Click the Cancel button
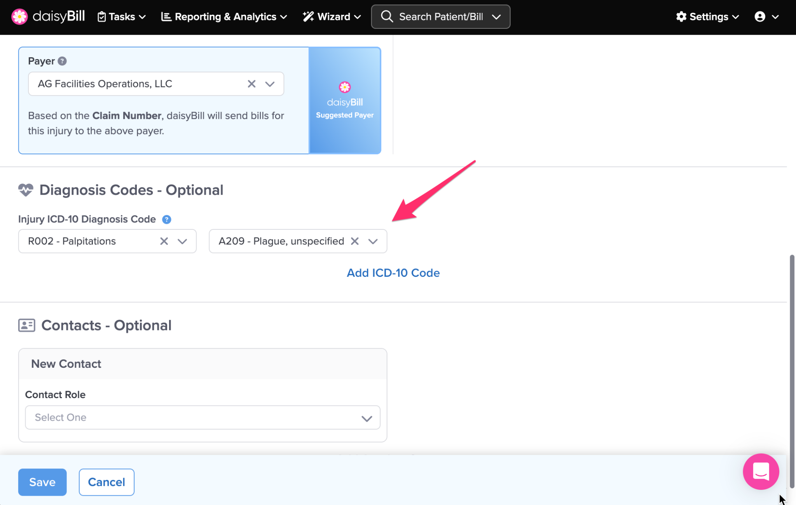 [106, 482]
